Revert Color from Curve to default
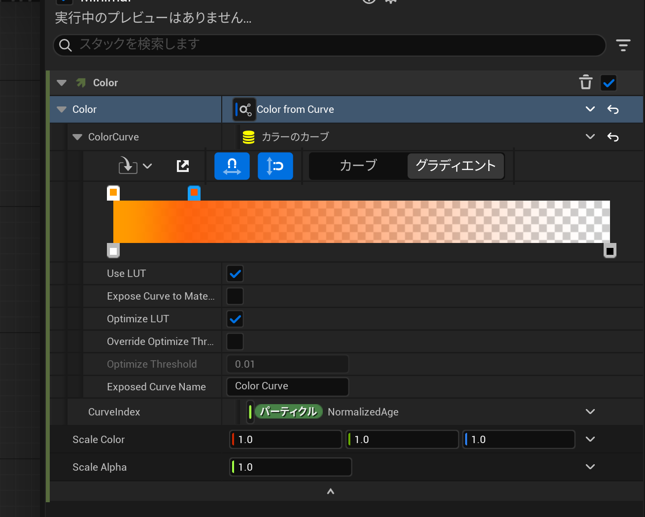The width and height of the screenshot is (645, 517). (612, 109)
